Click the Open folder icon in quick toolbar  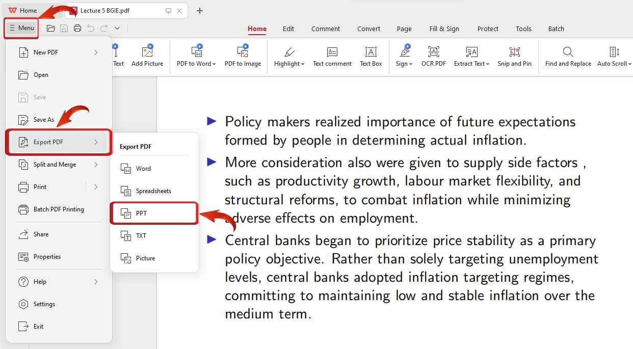pyautogui.click(x=50, y=29)
